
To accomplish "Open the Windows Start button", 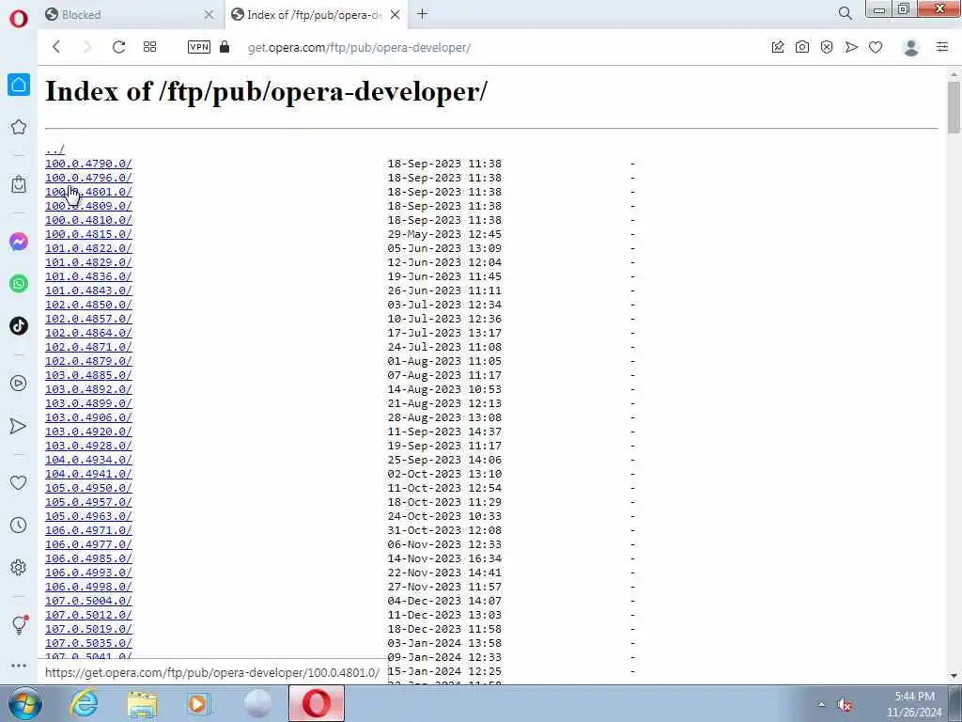I will 25,703.
